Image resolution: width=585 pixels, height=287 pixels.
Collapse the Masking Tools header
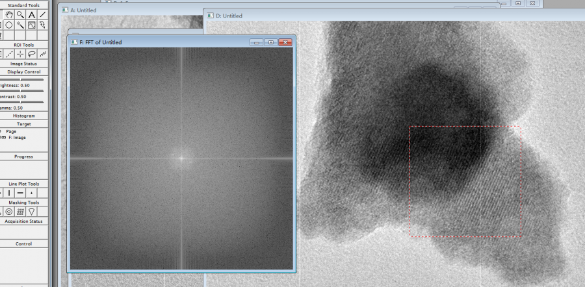click(x=23, y=203)
